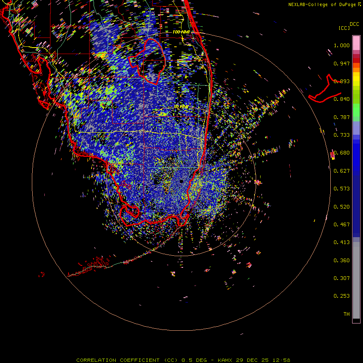Select the 0.947 scale value
The width and height of the screenshot is (363, 363).
click(342, 63)
